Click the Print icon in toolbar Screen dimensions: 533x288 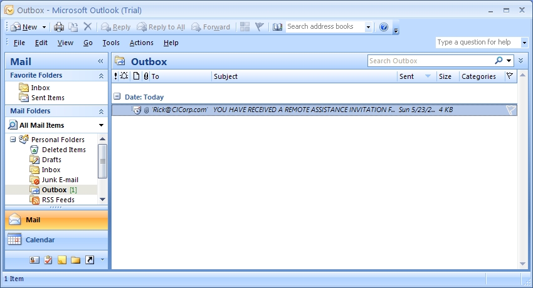click(59, 27)
